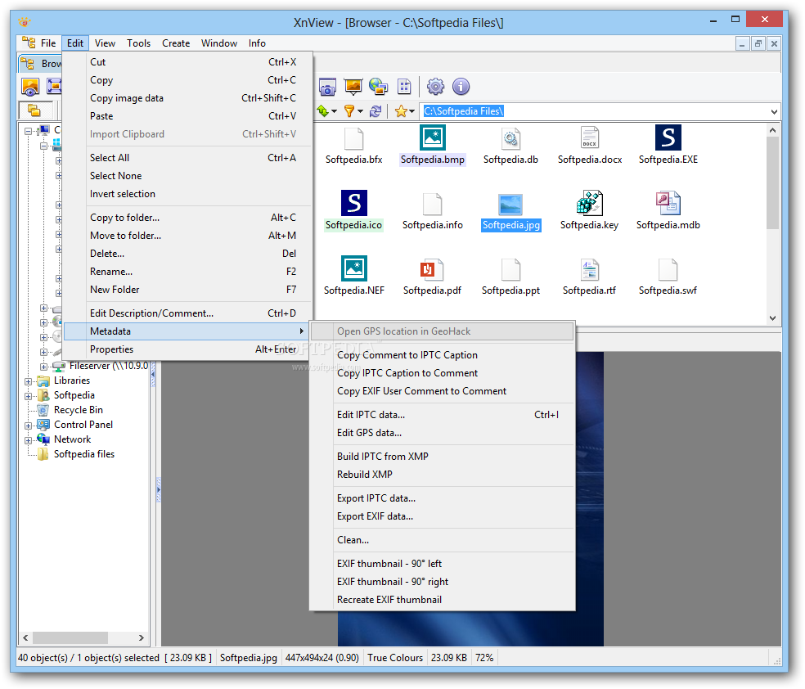Viewport: 805px width, 689px height.
Task: Select the Softpedia.jpg thumbnail
Action: pyautogui.click(x=510, y=205)
